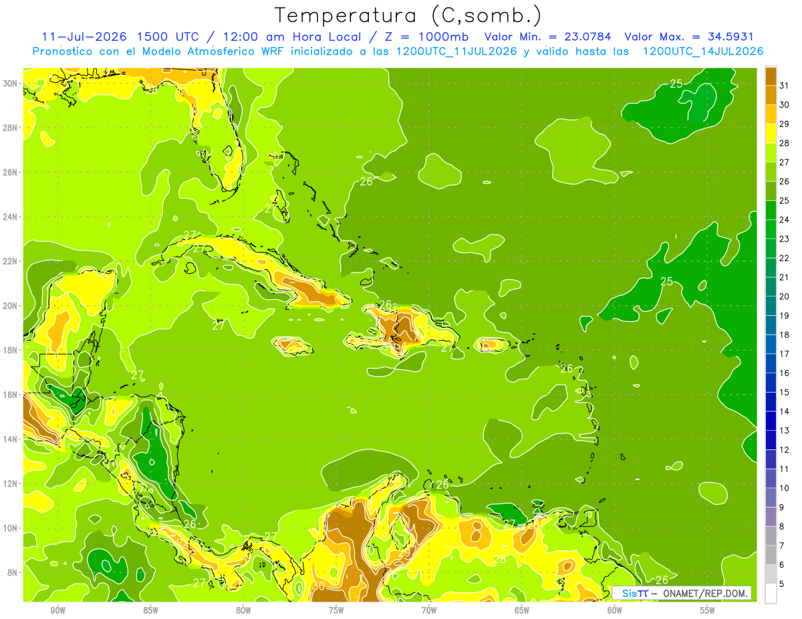Click the '75W' longitude label
Image resolution: width=802 pixels, height=619 pixels.
336,610
